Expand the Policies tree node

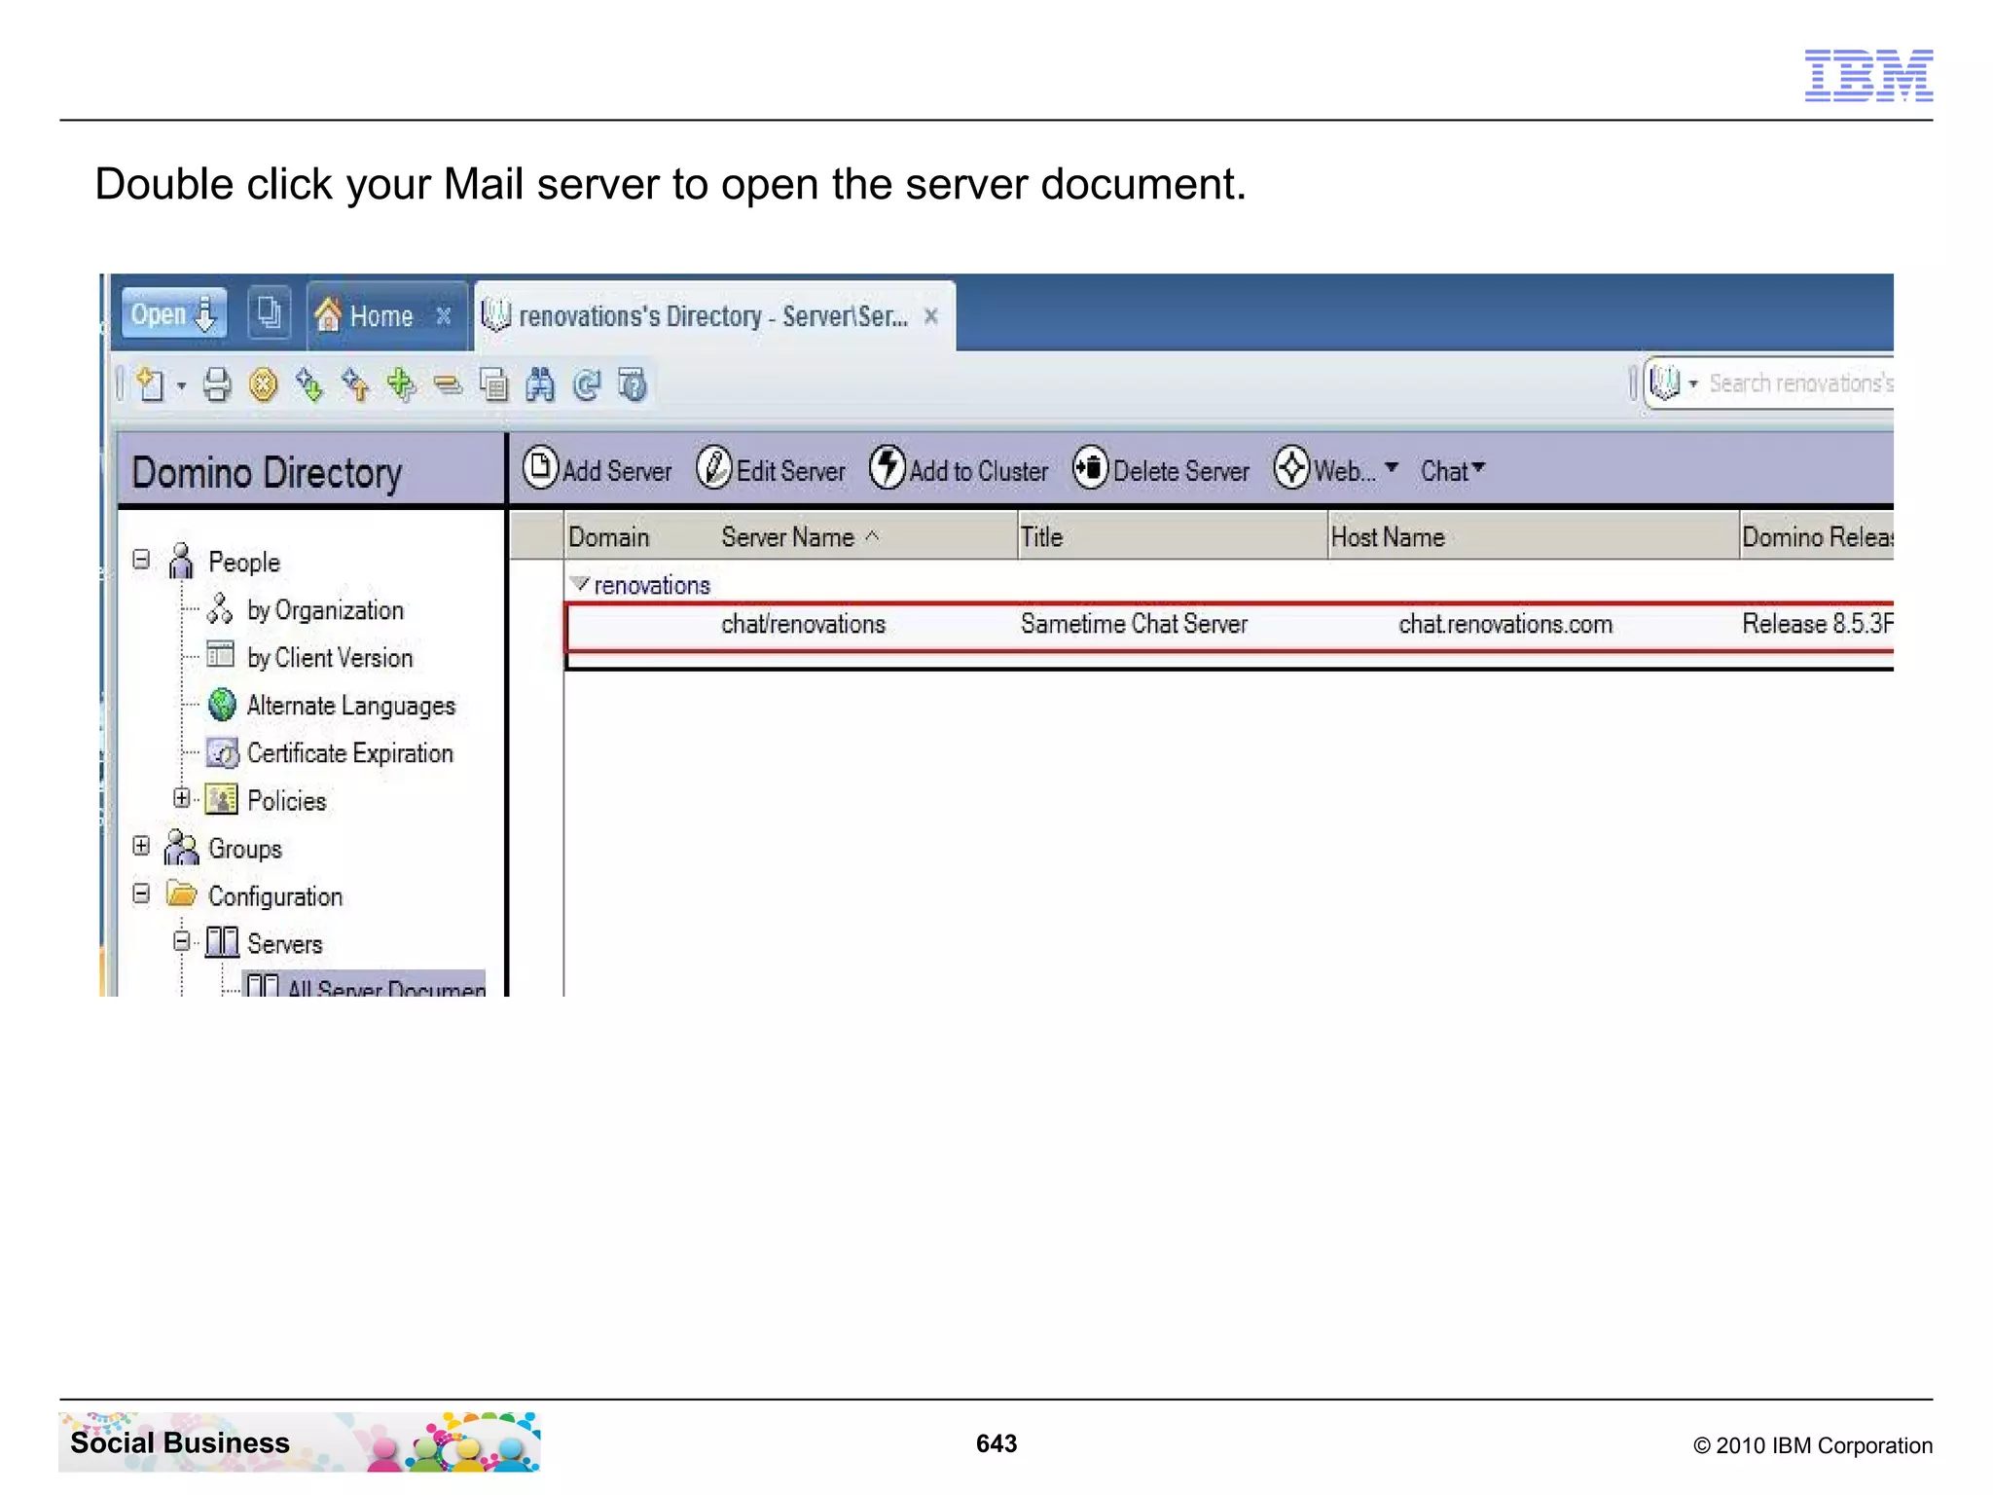(x=182, y=798)
